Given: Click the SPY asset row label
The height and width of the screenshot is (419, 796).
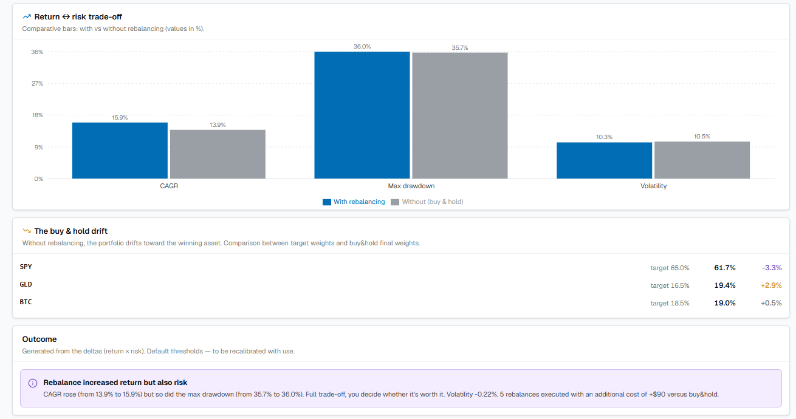Looking at the screenshot, I should click(x=26, y=267).
